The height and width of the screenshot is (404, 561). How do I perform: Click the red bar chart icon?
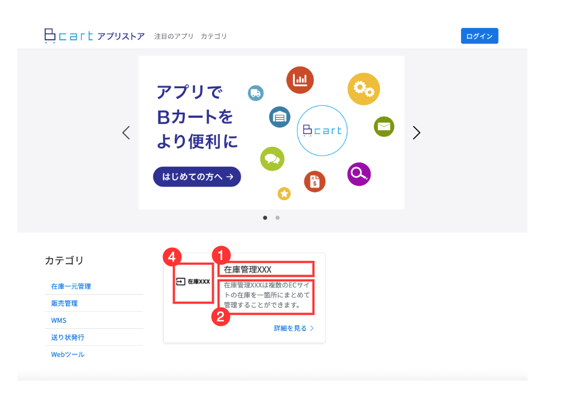click(300, 80)
